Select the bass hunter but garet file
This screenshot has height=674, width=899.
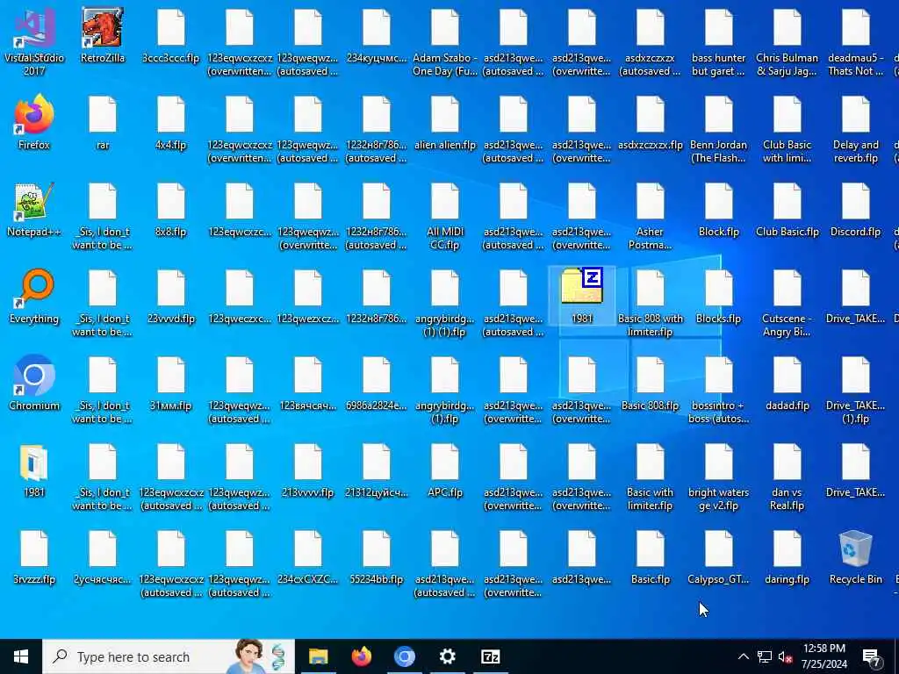pyautogui.click(x=719, y=42)
